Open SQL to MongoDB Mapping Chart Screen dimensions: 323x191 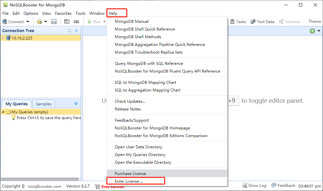pyautogui.click(x=167, y=82)
